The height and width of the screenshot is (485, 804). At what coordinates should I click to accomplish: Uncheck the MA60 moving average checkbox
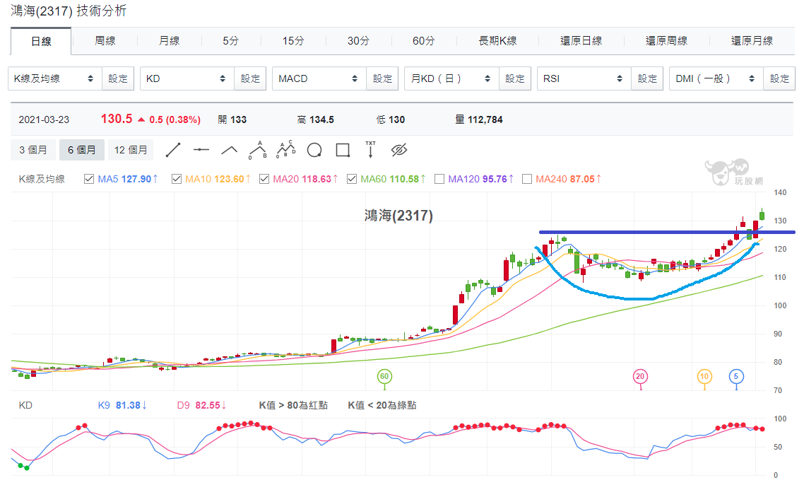pos(352,179)
